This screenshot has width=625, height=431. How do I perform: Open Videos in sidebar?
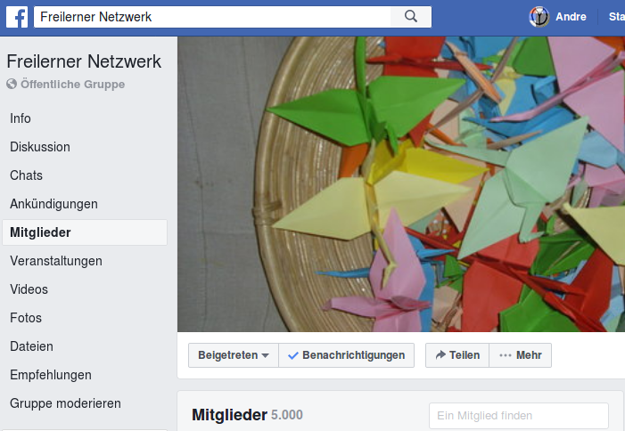tap(29, 289)
